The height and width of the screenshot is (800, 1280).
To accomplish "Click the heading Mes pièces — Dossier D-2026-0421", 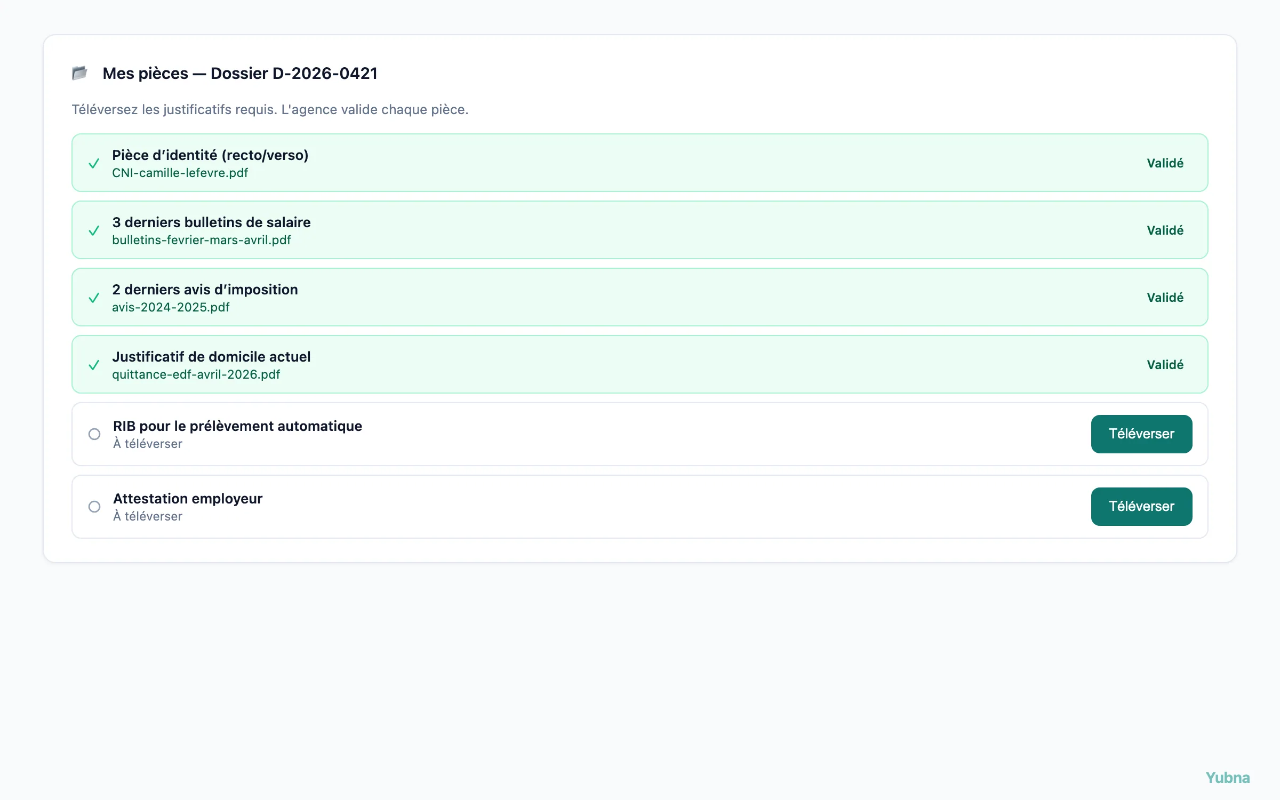I will click(x=240, y=73).
